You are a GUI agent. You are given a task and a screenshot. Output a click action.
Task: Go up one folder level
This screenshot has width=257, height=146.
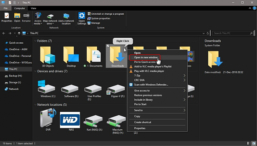[x=19, y=33]
